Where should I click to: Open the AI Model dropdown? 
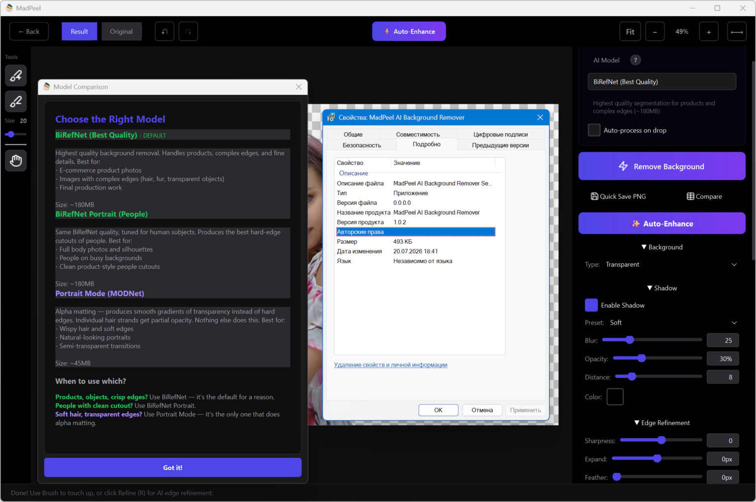click(662, 82)
